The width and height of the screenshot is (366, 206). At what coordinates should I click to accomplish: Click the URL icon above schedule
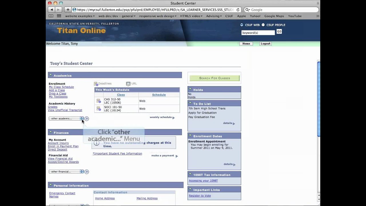coord(128,84)
